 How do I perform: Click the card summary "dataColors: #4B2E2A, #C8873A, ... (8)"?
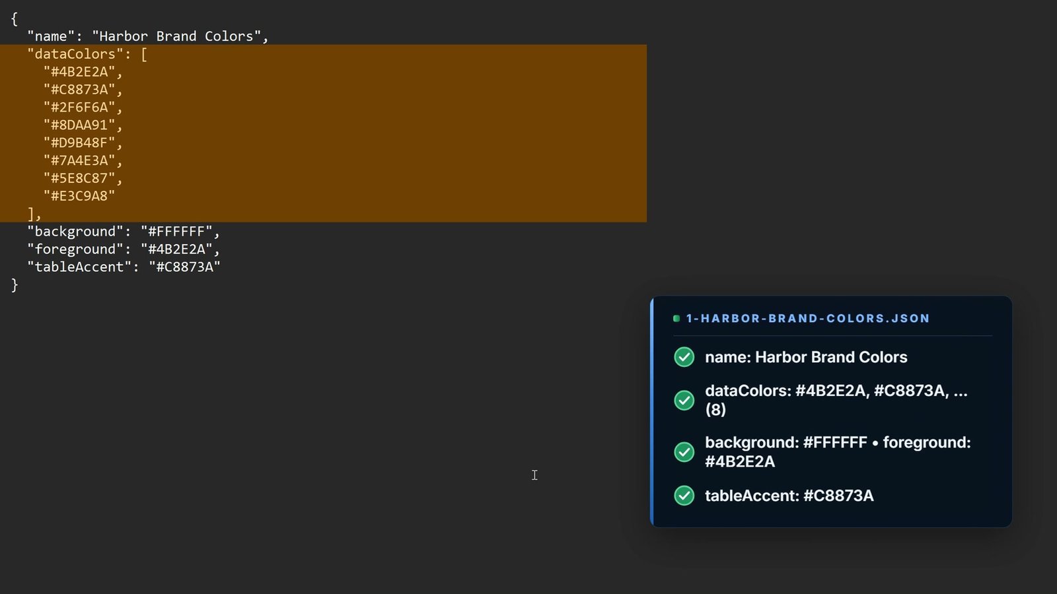point(836,400)
